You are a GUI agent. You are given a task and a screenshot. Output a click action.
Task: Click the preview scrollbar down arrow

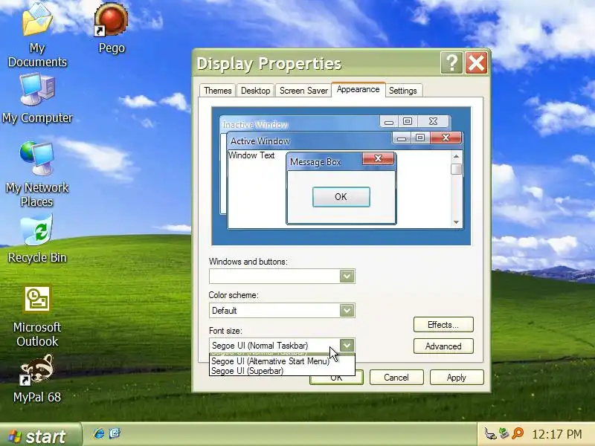click(x=456, y=222)
